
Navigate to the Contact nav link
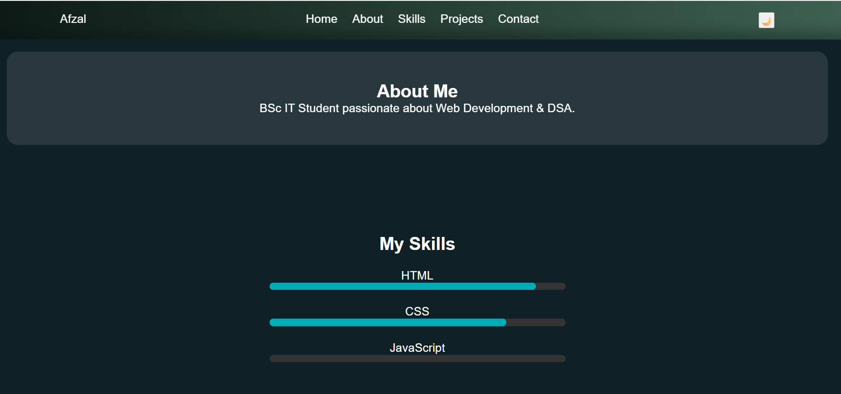click(518, 19)
